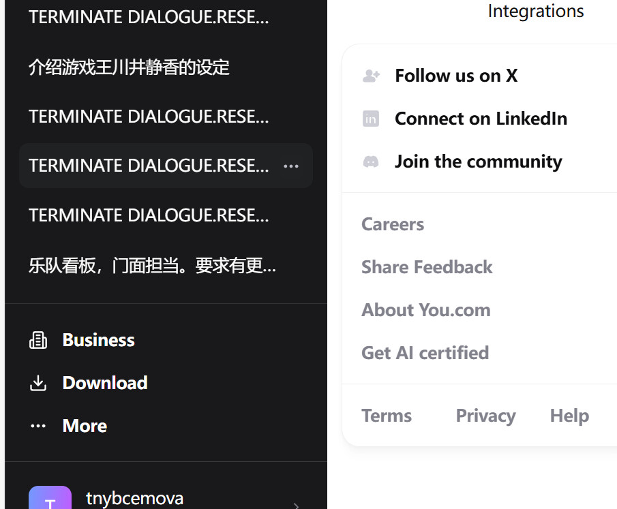Click the Business building icon
The height and width of the screenshot is (509, 617).
[x=38, y=340]
